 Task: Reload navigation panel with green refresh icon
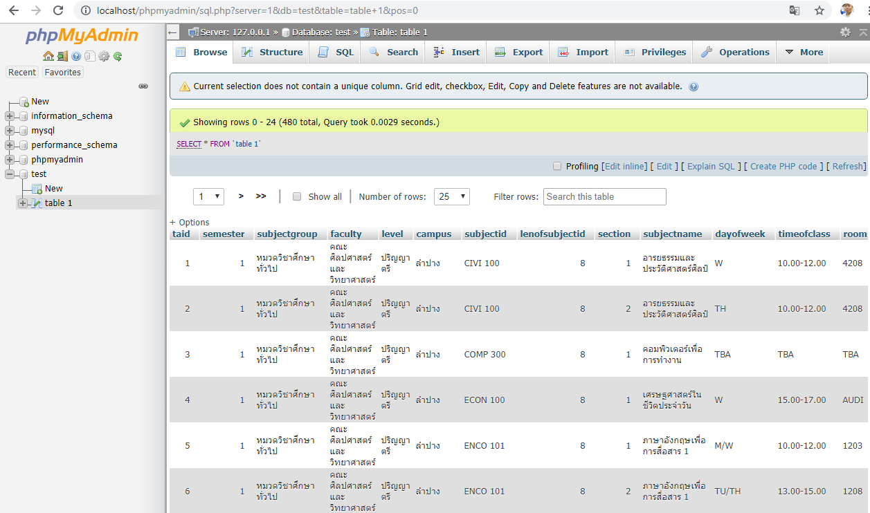[x=118, y=56]
